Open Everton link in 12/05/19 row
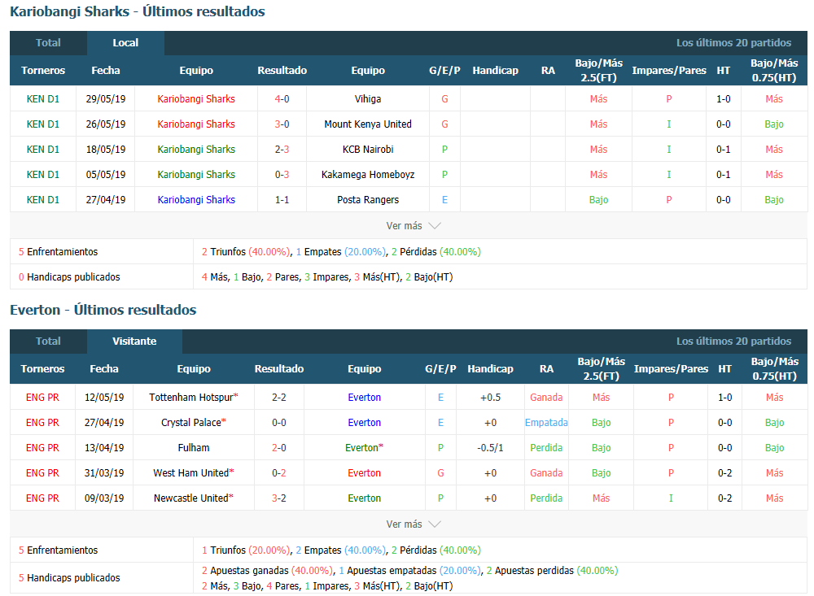Screen dimensions: 814x596 (x=364, y=398)
